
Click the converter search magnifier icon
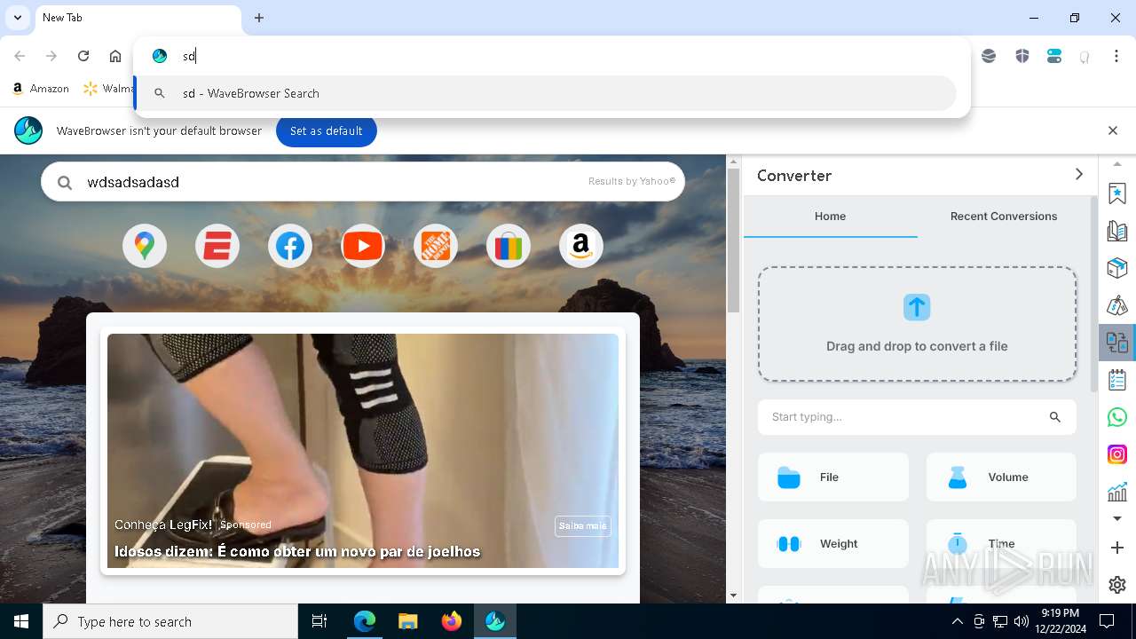pyautogui.click(x=1055, y=417)
